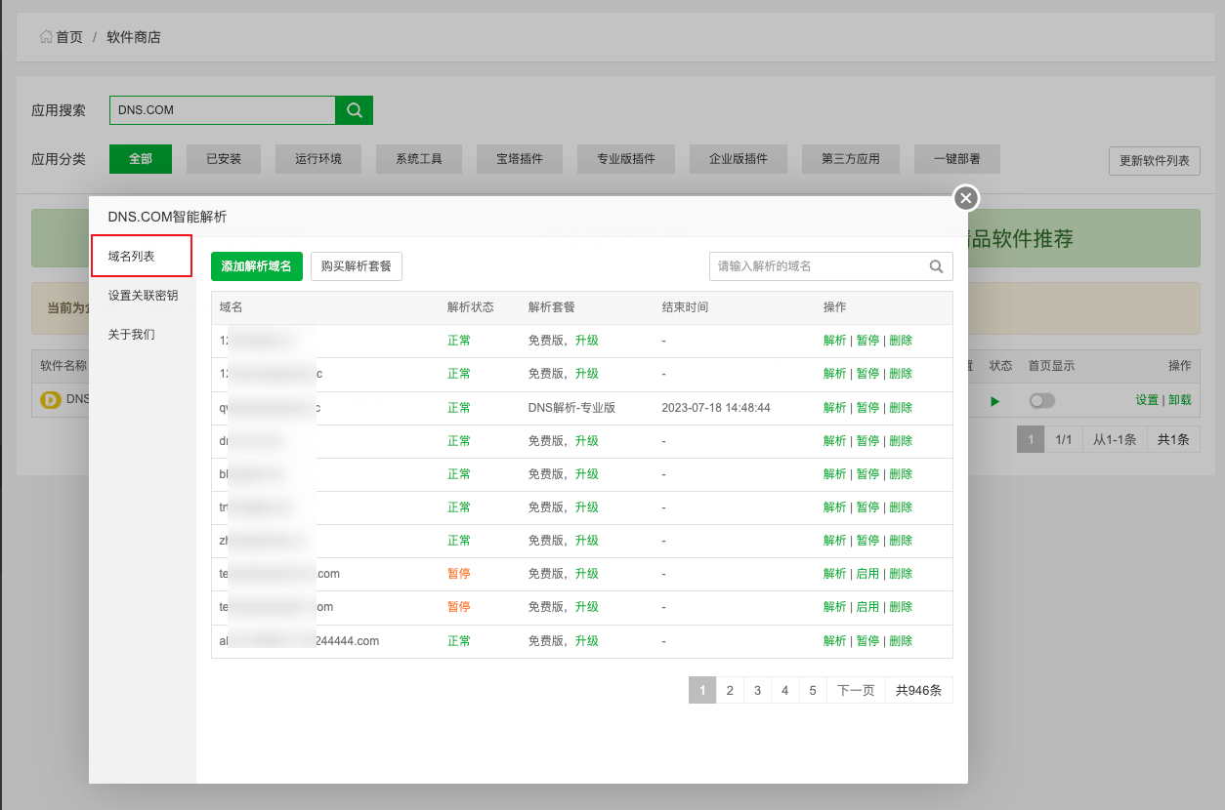Click 暂停 in the DNS解析-专业版 row
The height and width of the screenshot is (810, 1225).
pos(867,407)
